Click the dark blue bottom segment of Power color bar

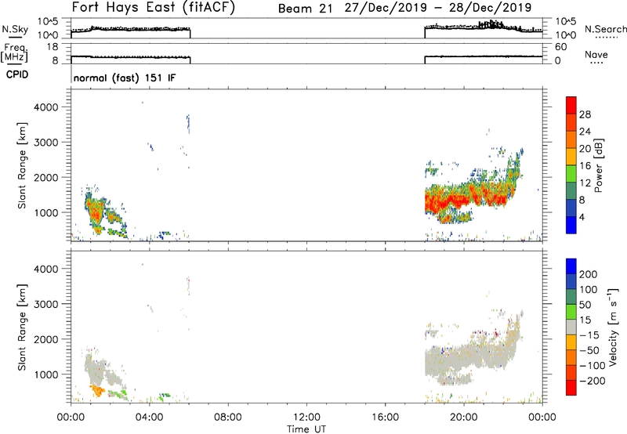(571, 225)
